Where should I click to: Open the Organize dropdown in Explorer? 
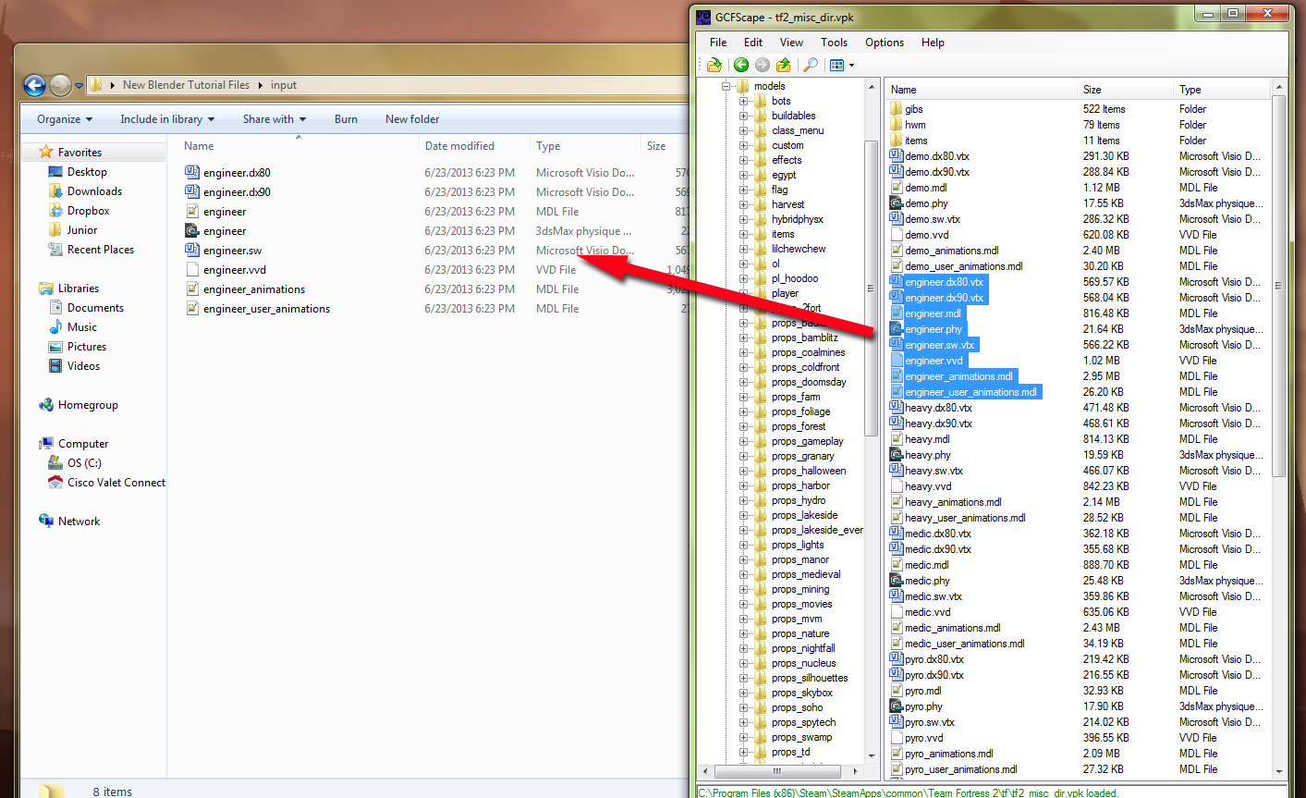point(65,119)
